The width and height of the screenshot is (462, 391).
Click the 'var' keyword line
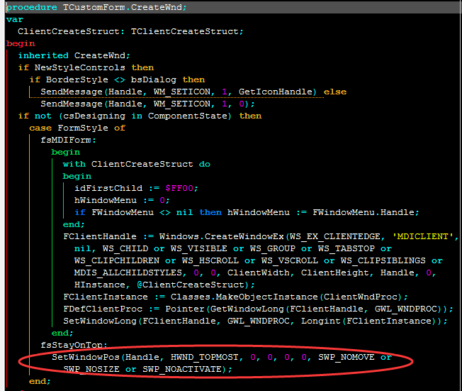pos(15,19)
